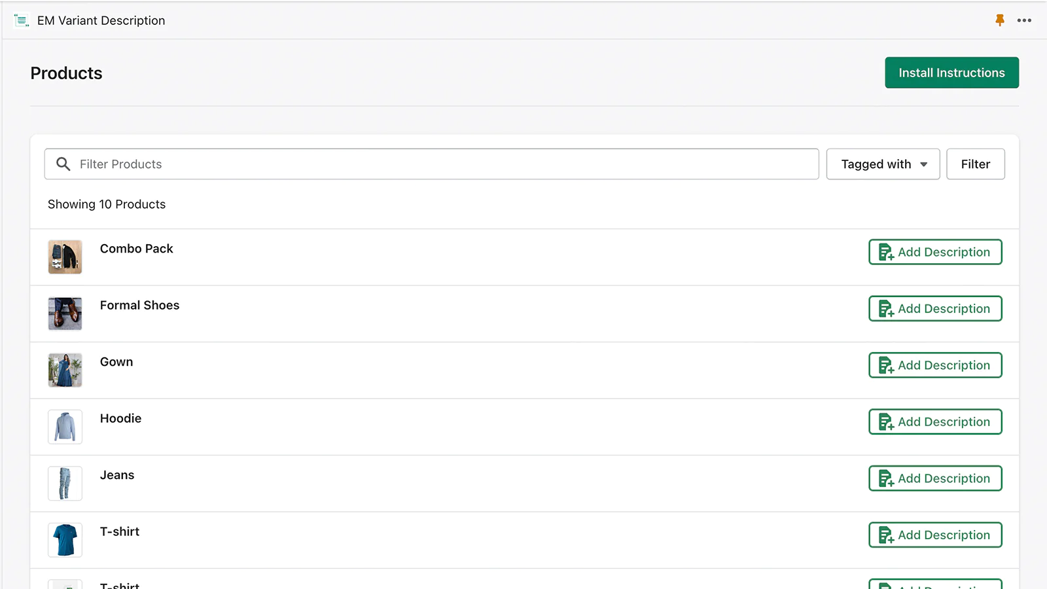1047x589 pixels.
Task: Click the blue T-shirt thumbnail
Action: (65, 540)
